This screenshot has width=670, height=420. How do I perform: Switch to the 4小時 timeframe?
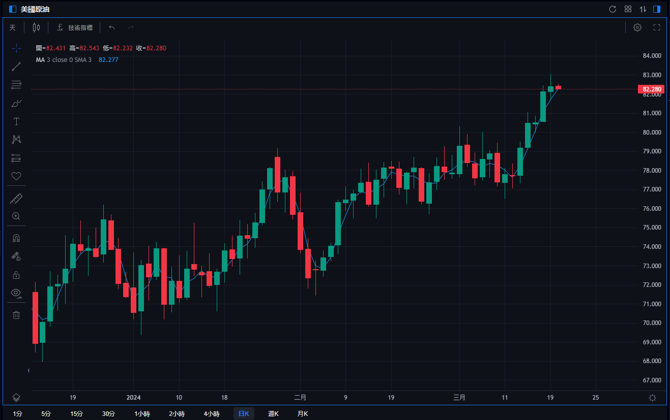pos(211,413)
